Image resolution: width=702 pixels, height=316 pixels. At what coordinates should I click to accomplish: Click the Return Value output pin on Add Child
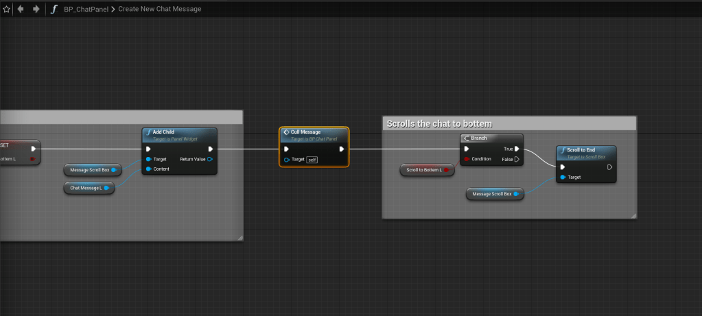coord(209,159)
